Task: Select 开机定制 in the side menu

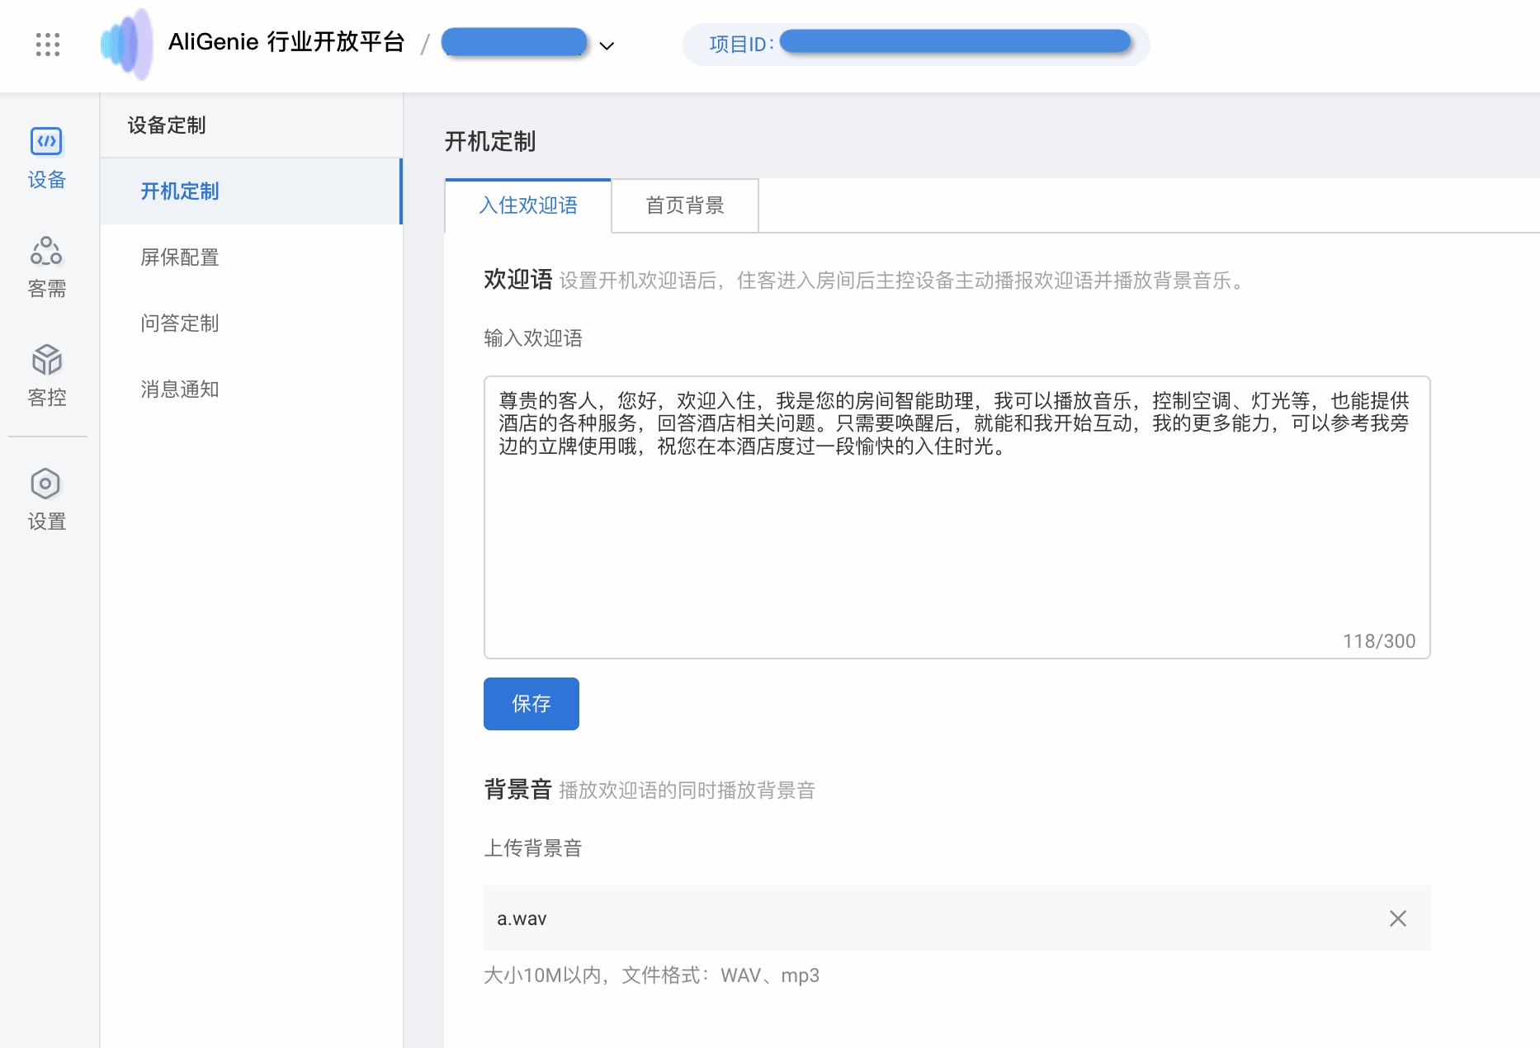Action: tap(251, 191)
